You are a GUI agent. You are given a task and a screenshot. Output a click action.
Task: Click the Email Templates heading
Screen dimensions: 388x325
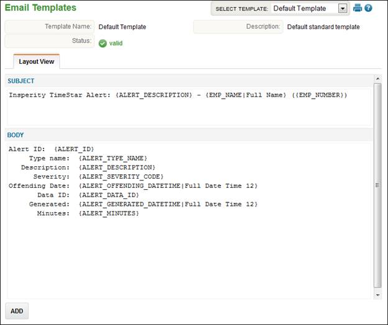pos(40,7)
